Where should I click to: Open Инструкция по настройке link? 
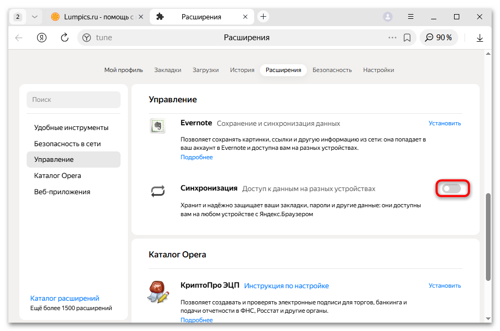287,286
